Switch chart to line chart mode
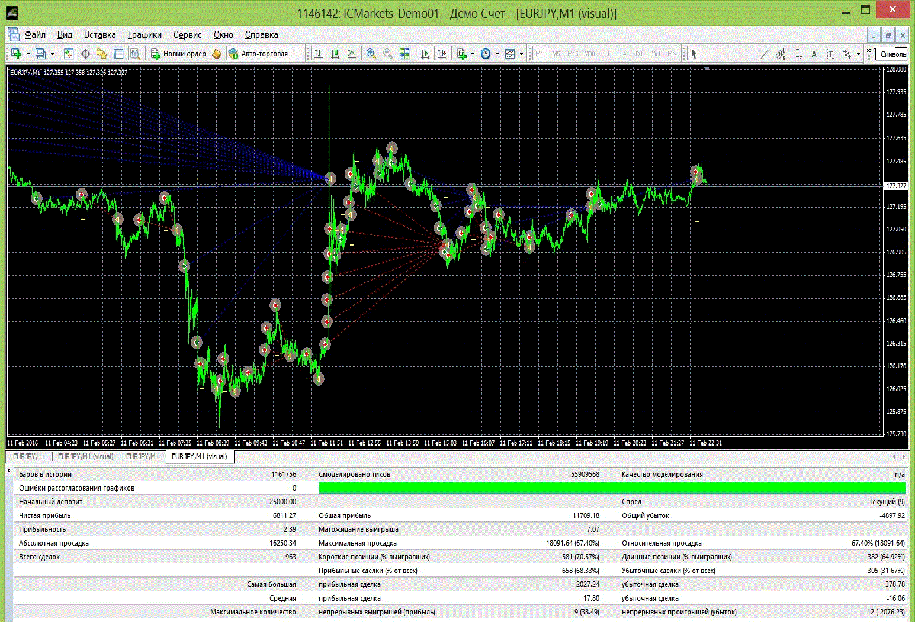915x622 pixels. coord(352,54)
